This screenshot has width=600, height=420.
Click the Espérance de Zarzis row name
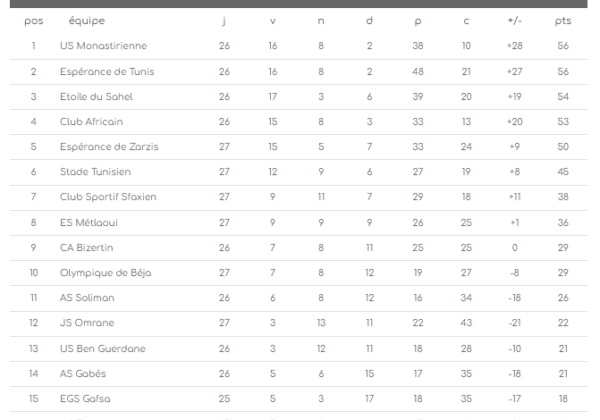(109, 147)
